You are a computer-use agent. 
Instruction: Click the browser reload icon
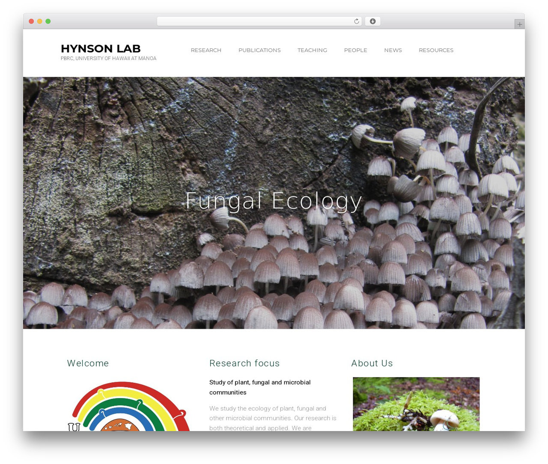(356, 21)
